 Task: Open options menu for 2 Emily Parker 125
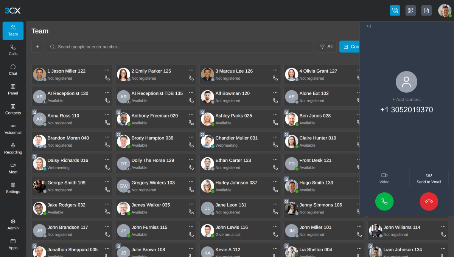(191, 70)
